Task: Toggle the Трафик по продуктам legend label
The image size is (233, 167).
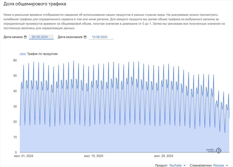Action: click(x=42, y=54)
